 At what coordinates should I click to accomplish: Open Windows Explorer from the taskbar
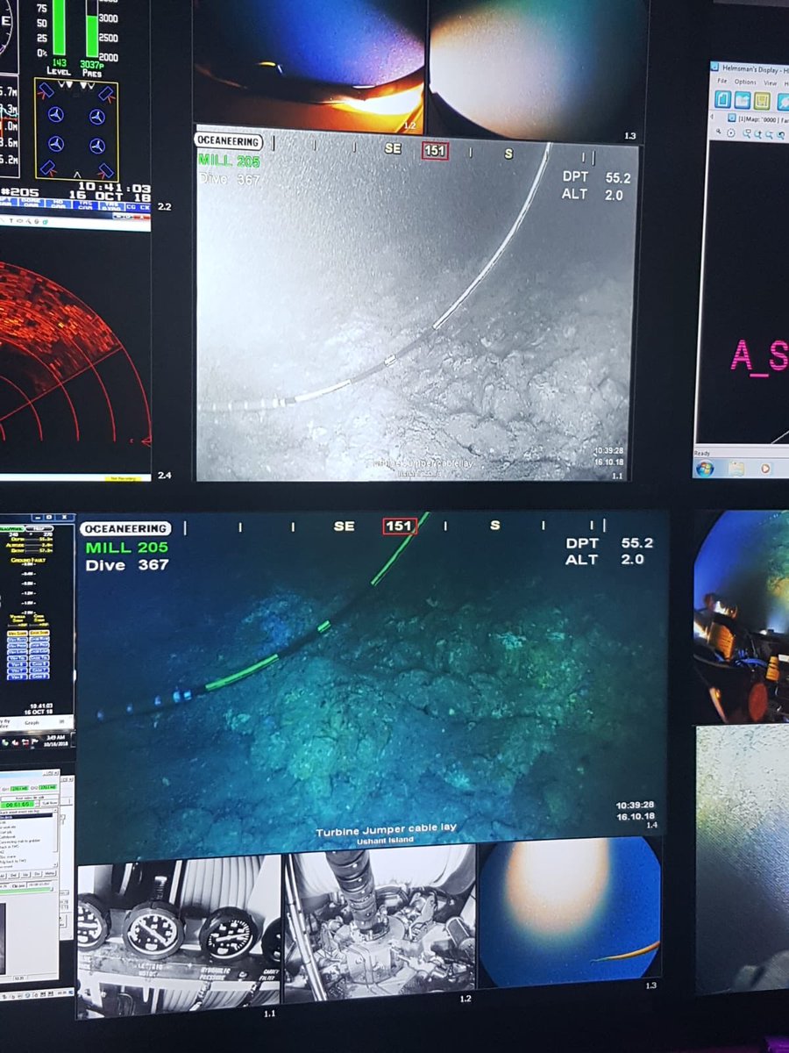point(736,468)
